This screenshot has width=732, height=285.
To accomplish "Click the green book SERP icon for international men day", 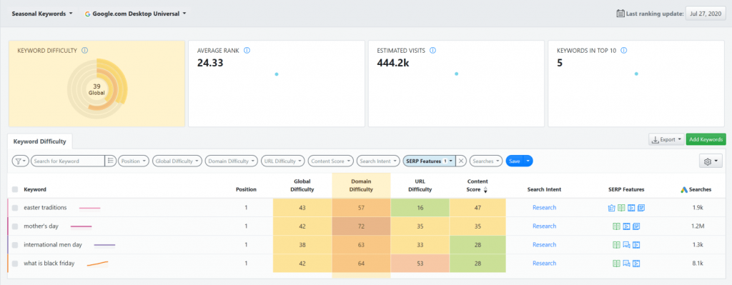I will [x=616, y=245].
